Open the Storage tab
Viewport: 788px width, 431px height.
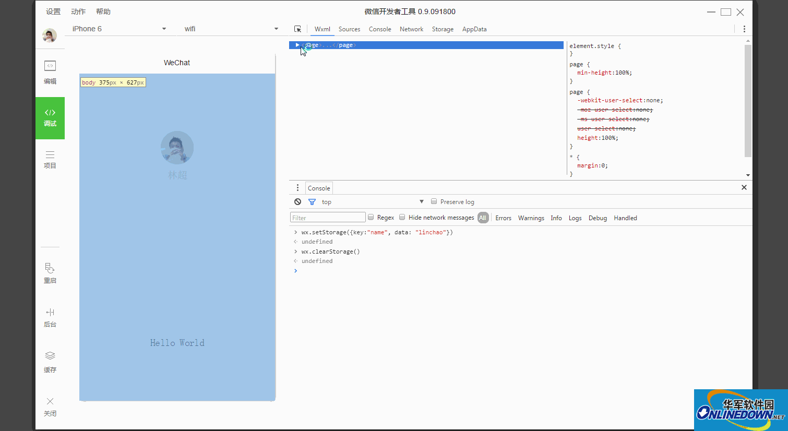pyautogui.click(x=443, y=29)
